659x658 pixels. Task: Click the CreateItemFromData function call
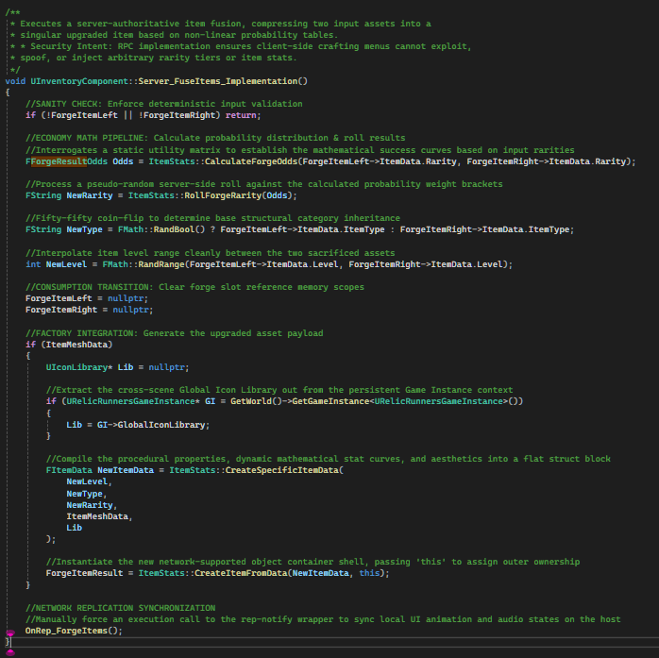pos(241,573)
